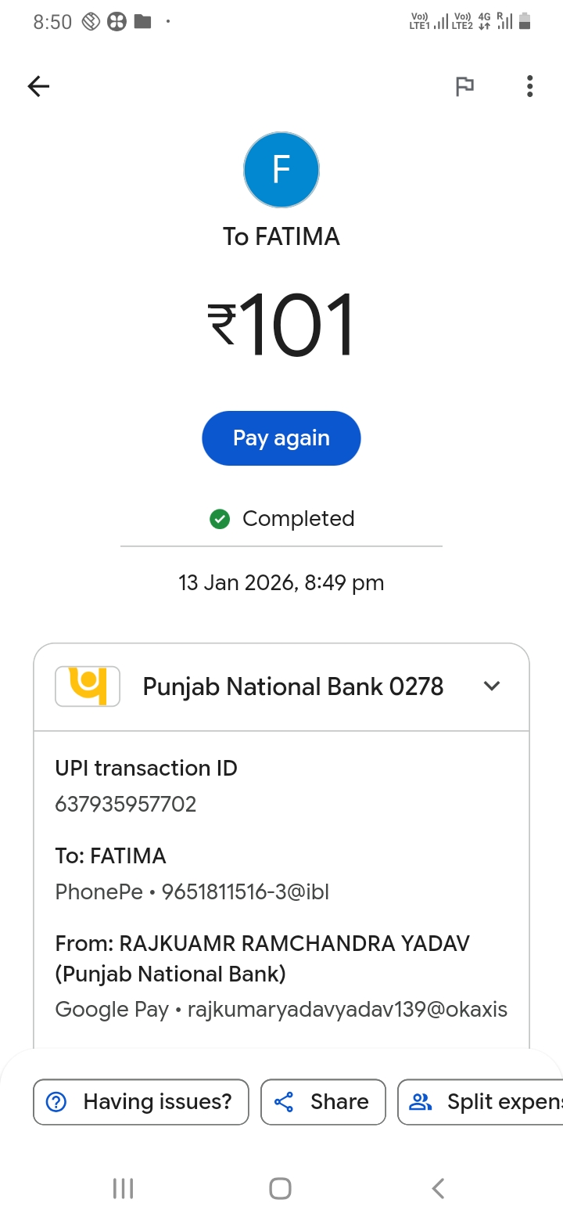
Task: Open the three-dot overflow menu
Action: coord(529,86)
